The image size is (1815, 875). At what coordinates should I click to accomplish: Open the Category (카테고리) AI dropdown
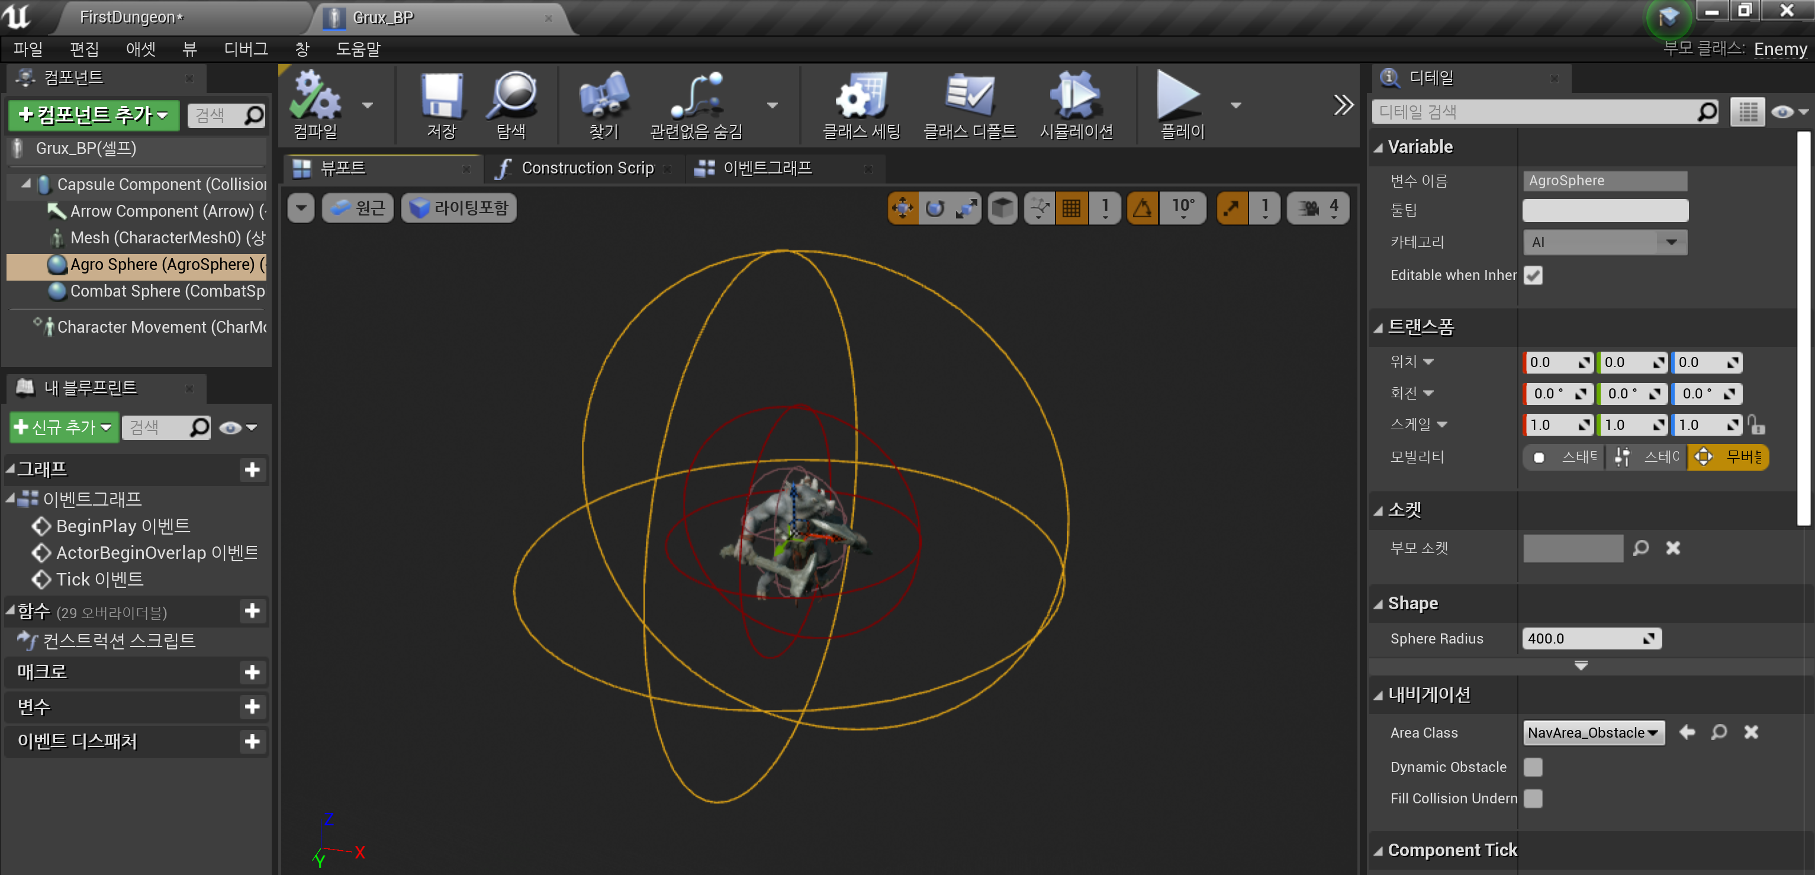(1605, 242)
